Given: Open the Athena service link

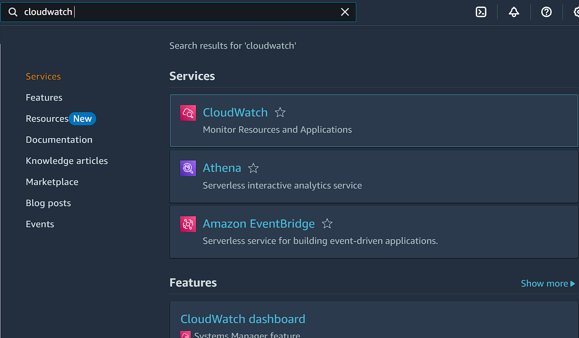Looking at the screenshot, I should pos(222,168).
